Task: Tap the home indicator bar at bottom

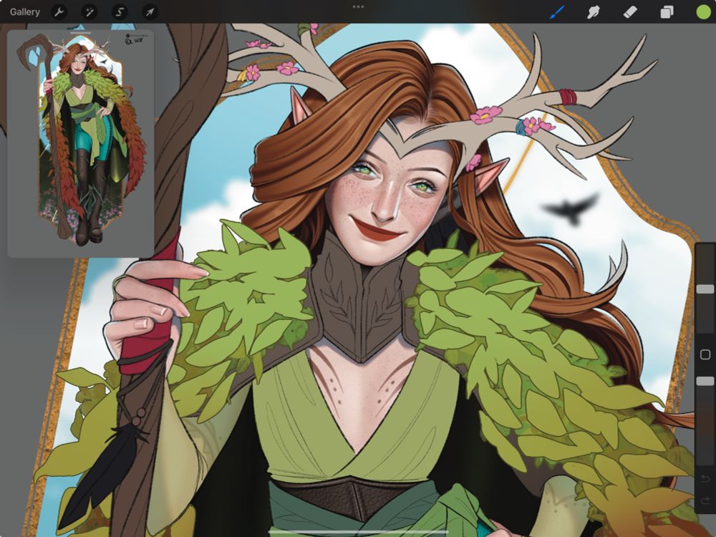Action: tap(358, 532)
